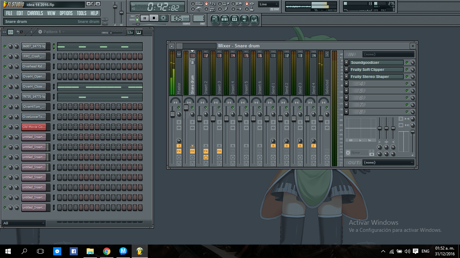Viewport: 460px width, 258px height.
Task: Click FX icon on Insert 2 track
Action: 206,151
